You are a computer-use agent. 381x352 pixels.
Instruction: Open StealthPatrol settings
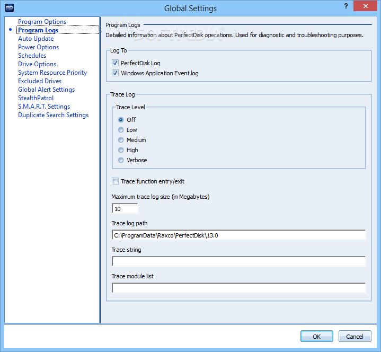[36, 98]
